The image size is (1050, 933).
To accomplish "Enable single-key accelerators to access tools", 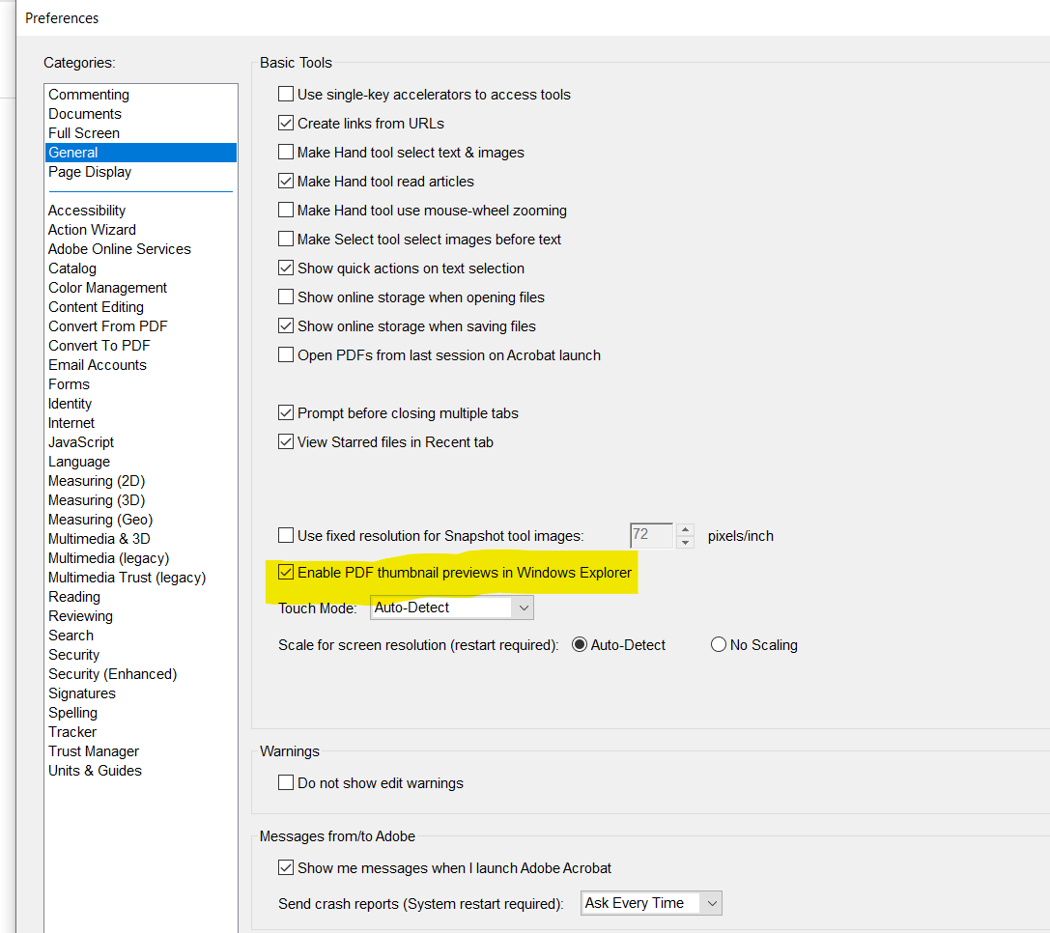I will pyautogui.click(x=286, y=95).
